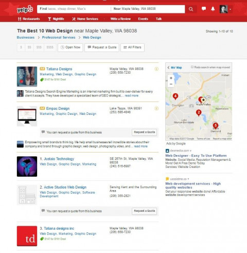Read more of Empac Design description
247x253 pixels.
click(140, 146)
